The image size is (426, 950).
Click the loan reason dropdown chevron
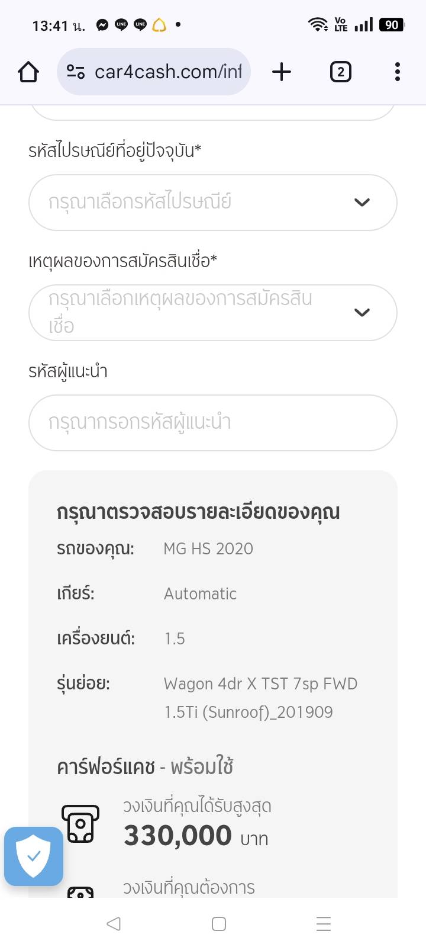[x=362, y=313]
